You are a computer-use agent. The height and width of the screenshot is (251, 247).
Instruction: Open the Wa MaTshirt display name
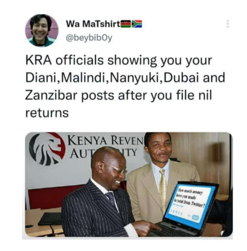coord(93,25)
